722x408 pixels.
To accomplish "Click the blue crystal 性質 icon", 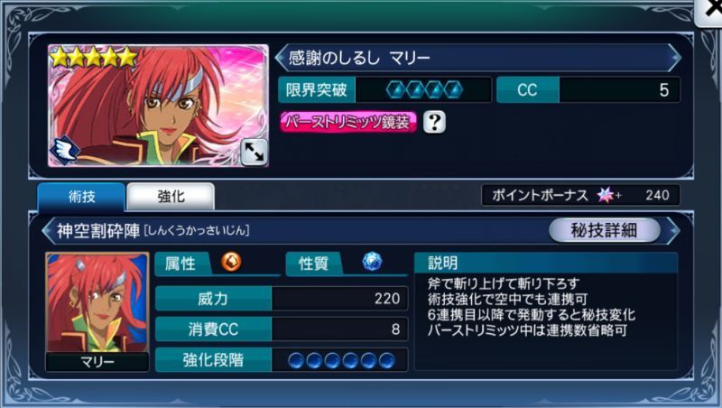I will click(x=372, y=262).
